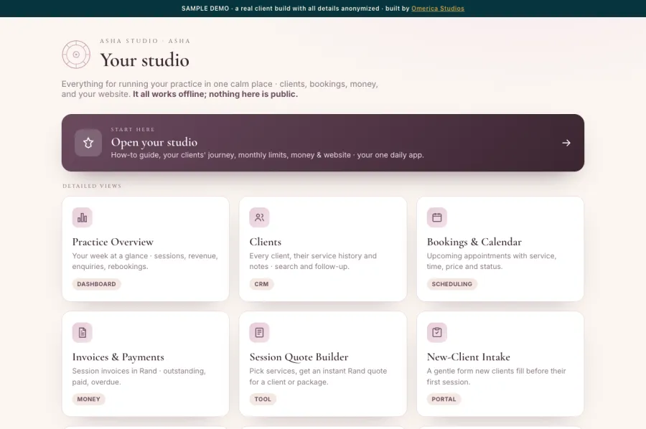Click the SCHEDULING tag badge

[452, 284]
